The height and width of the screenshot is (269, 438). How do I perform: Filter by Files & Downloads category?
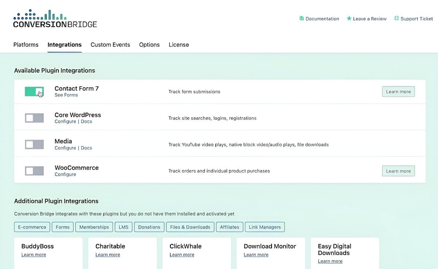pos(190,227)
